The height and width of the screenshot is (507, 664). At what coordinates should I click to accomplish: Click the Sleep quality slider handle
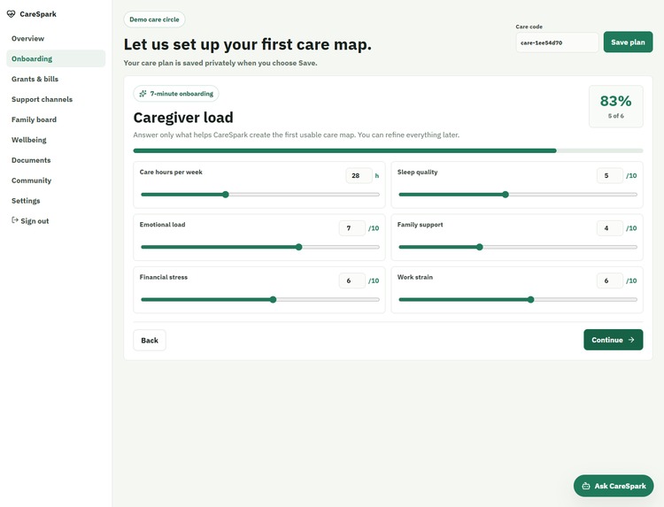tap(506, 195)
